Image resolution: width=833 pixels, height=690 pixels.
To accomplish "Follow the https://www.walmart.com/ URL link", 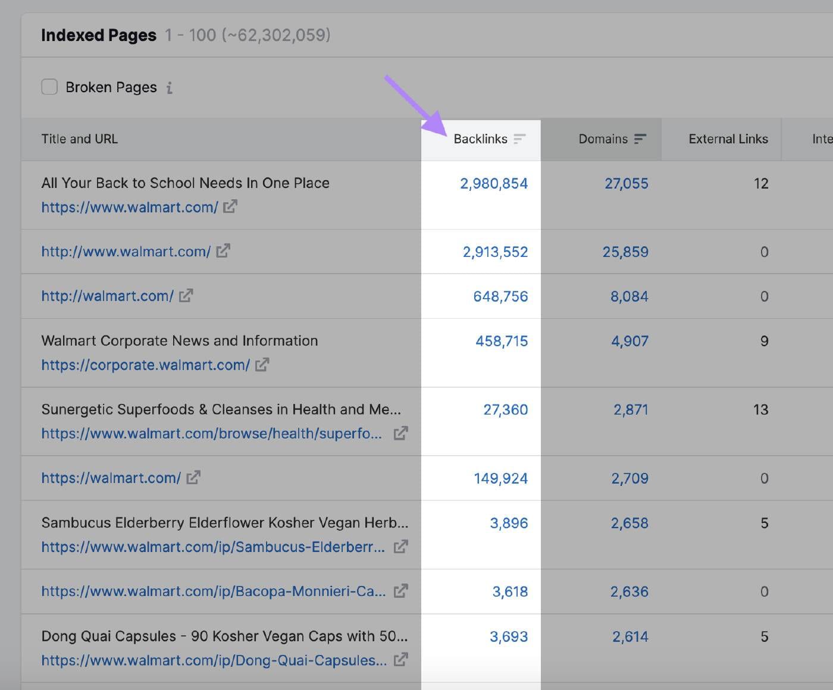I will [x=130, y=208].
